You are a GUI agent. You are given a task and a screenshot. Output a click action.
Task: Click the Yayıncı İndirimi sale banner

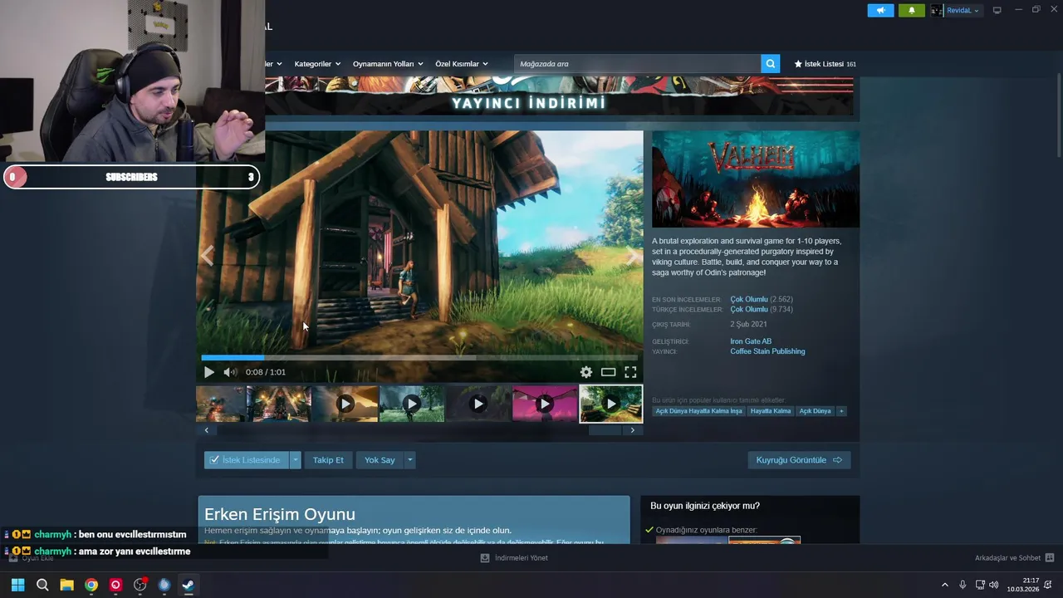[x=559, y=96]
